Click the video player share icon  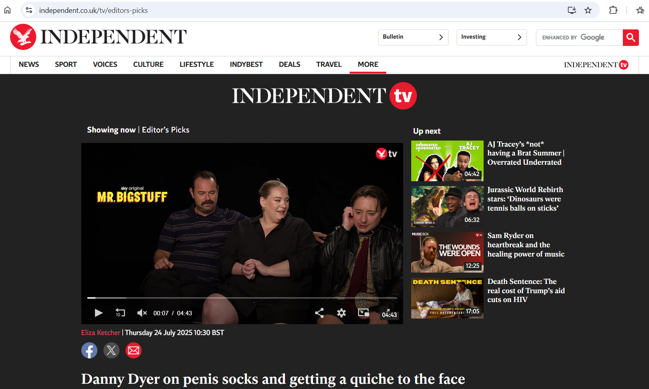[319, 313]
